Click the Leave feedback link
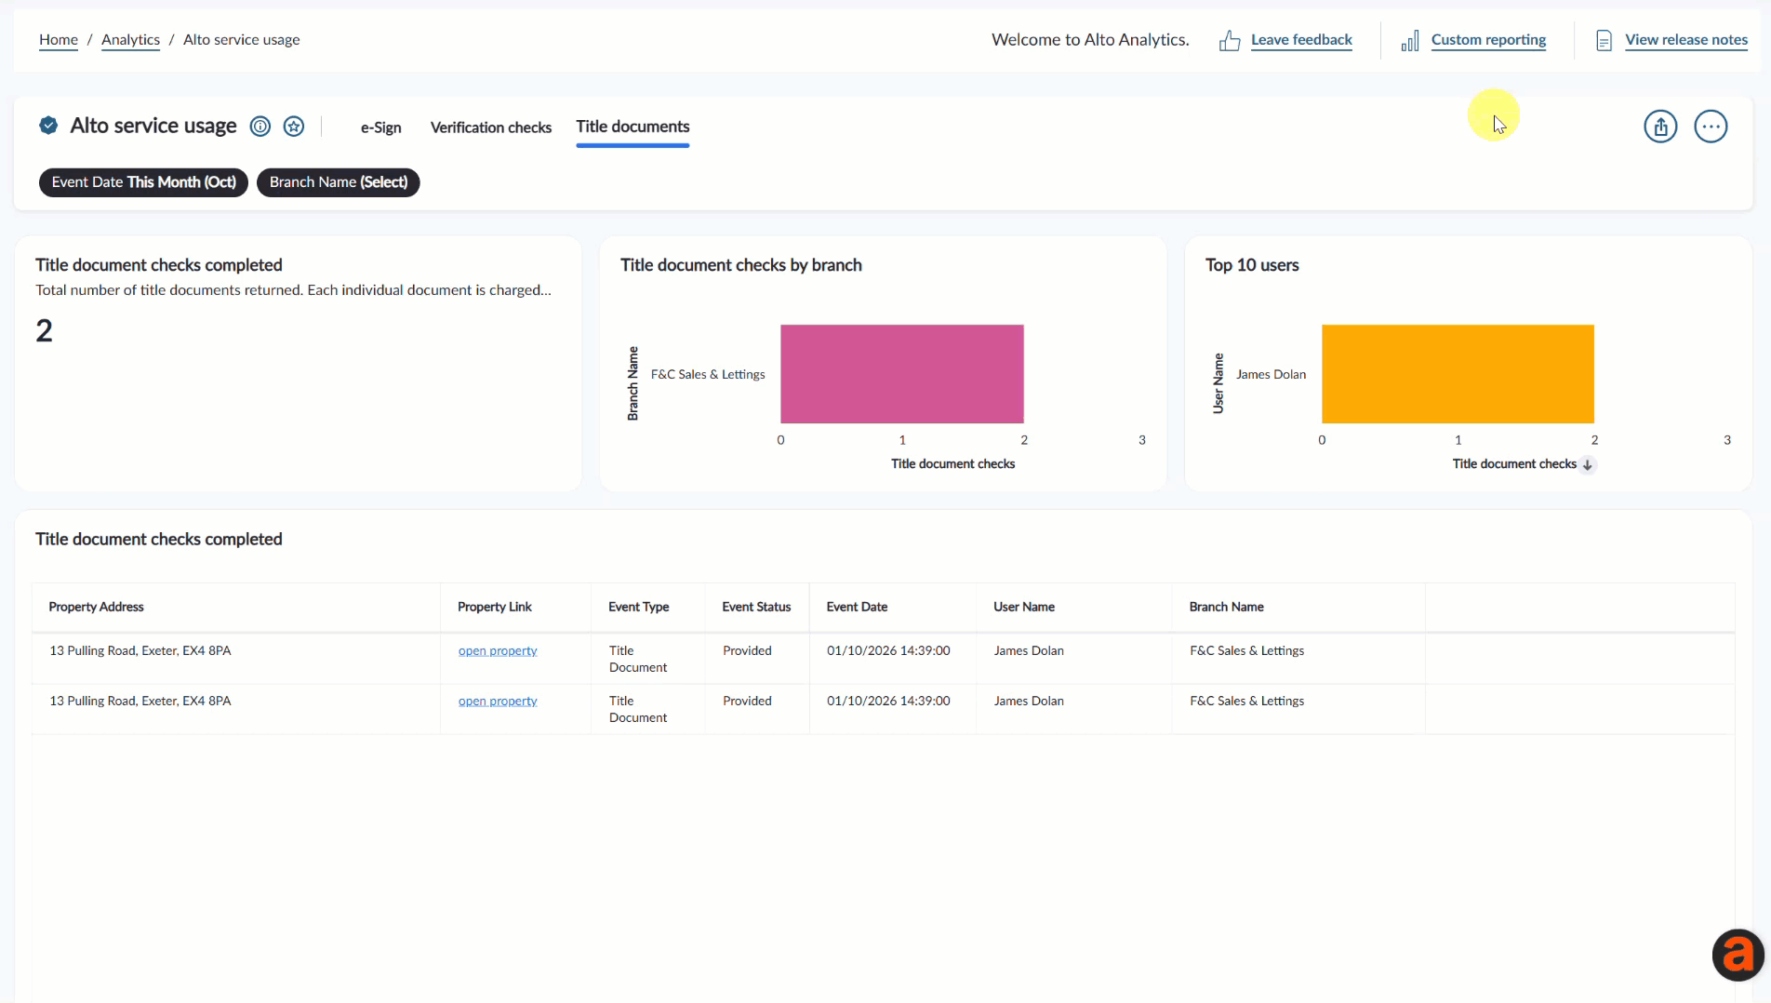Screen dimensions: 1771x1003 [1301, 40]
